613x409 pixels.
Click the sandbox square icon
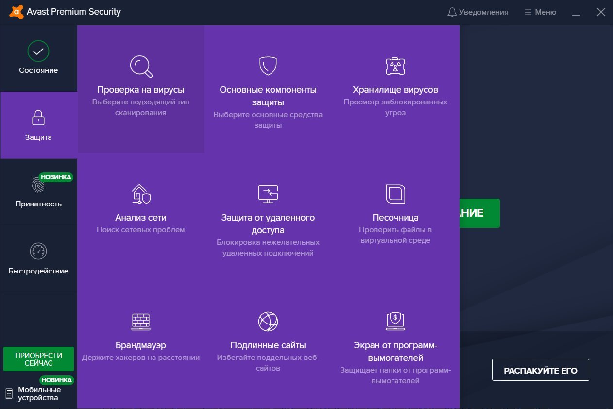pyautogui.click(x=395, y=193)
